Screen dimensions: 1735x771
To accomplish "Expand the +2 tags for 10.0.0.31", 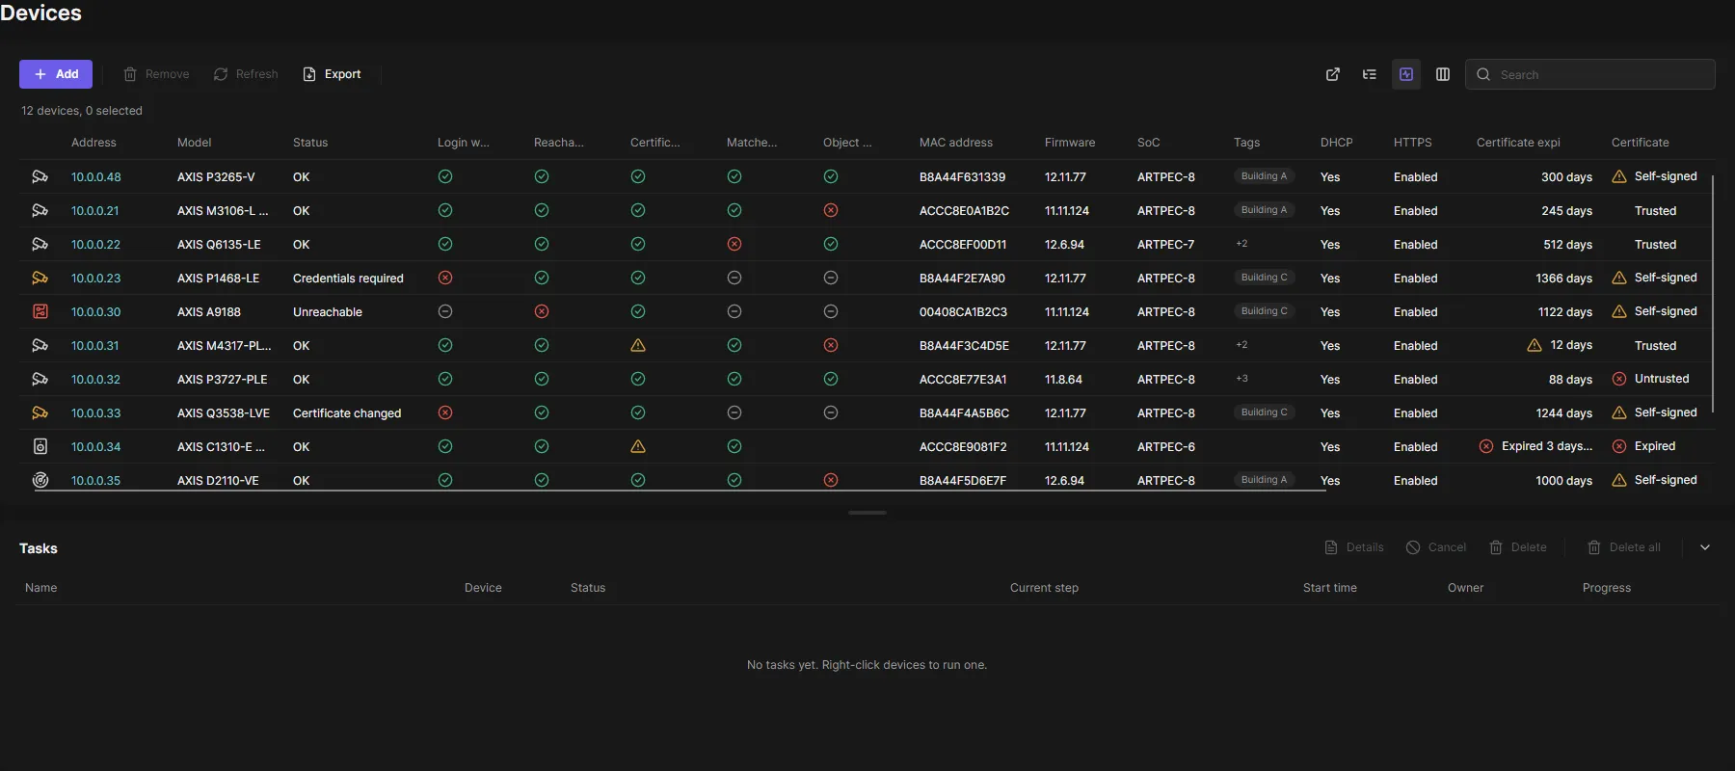I will click(x=1241, y=345).
